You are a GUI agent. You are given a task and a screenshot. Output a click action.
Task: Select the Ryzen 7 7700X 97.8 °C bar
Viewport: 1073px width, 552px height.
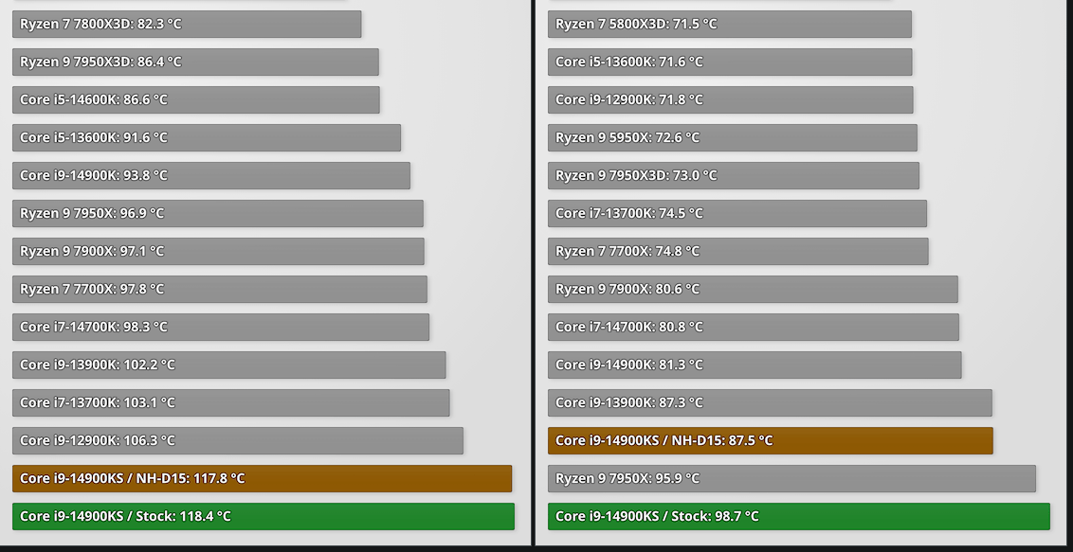tap(220, 290)
